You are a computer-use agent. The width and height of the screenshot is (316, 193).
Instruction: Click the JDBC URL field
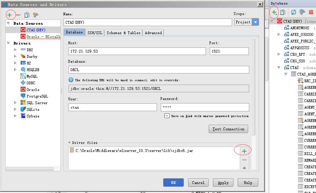pos(159,88)
